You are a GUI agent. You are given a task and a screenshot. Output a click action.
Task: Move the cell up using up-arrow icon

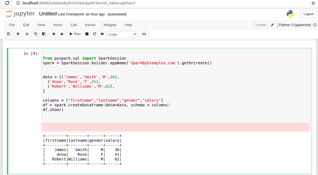point(54,34)
